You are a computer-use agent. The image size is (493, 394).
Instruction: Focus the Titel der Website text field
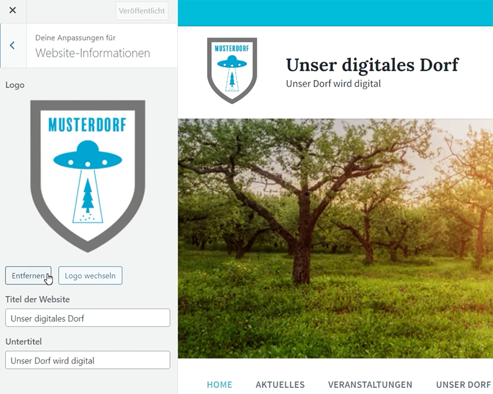[88, 318]
